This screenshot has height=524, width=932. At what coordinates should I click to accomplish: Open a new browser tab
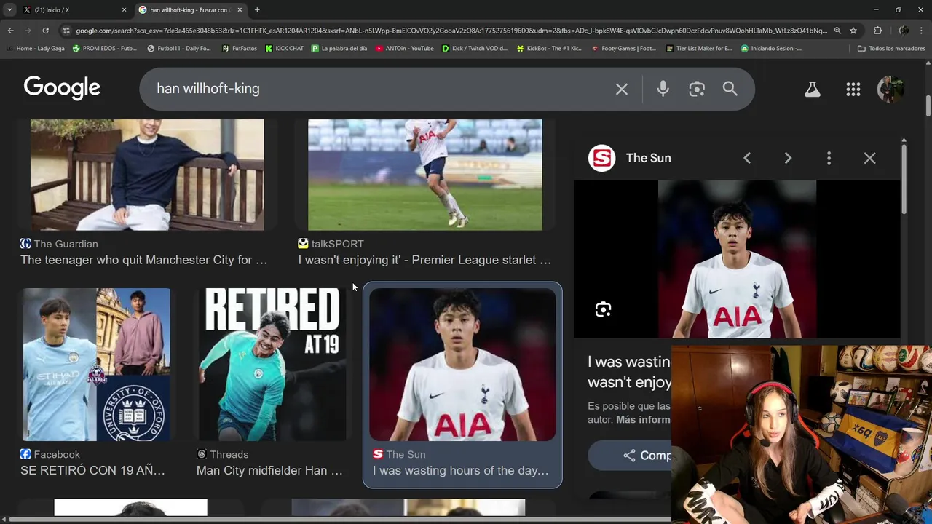257,10
